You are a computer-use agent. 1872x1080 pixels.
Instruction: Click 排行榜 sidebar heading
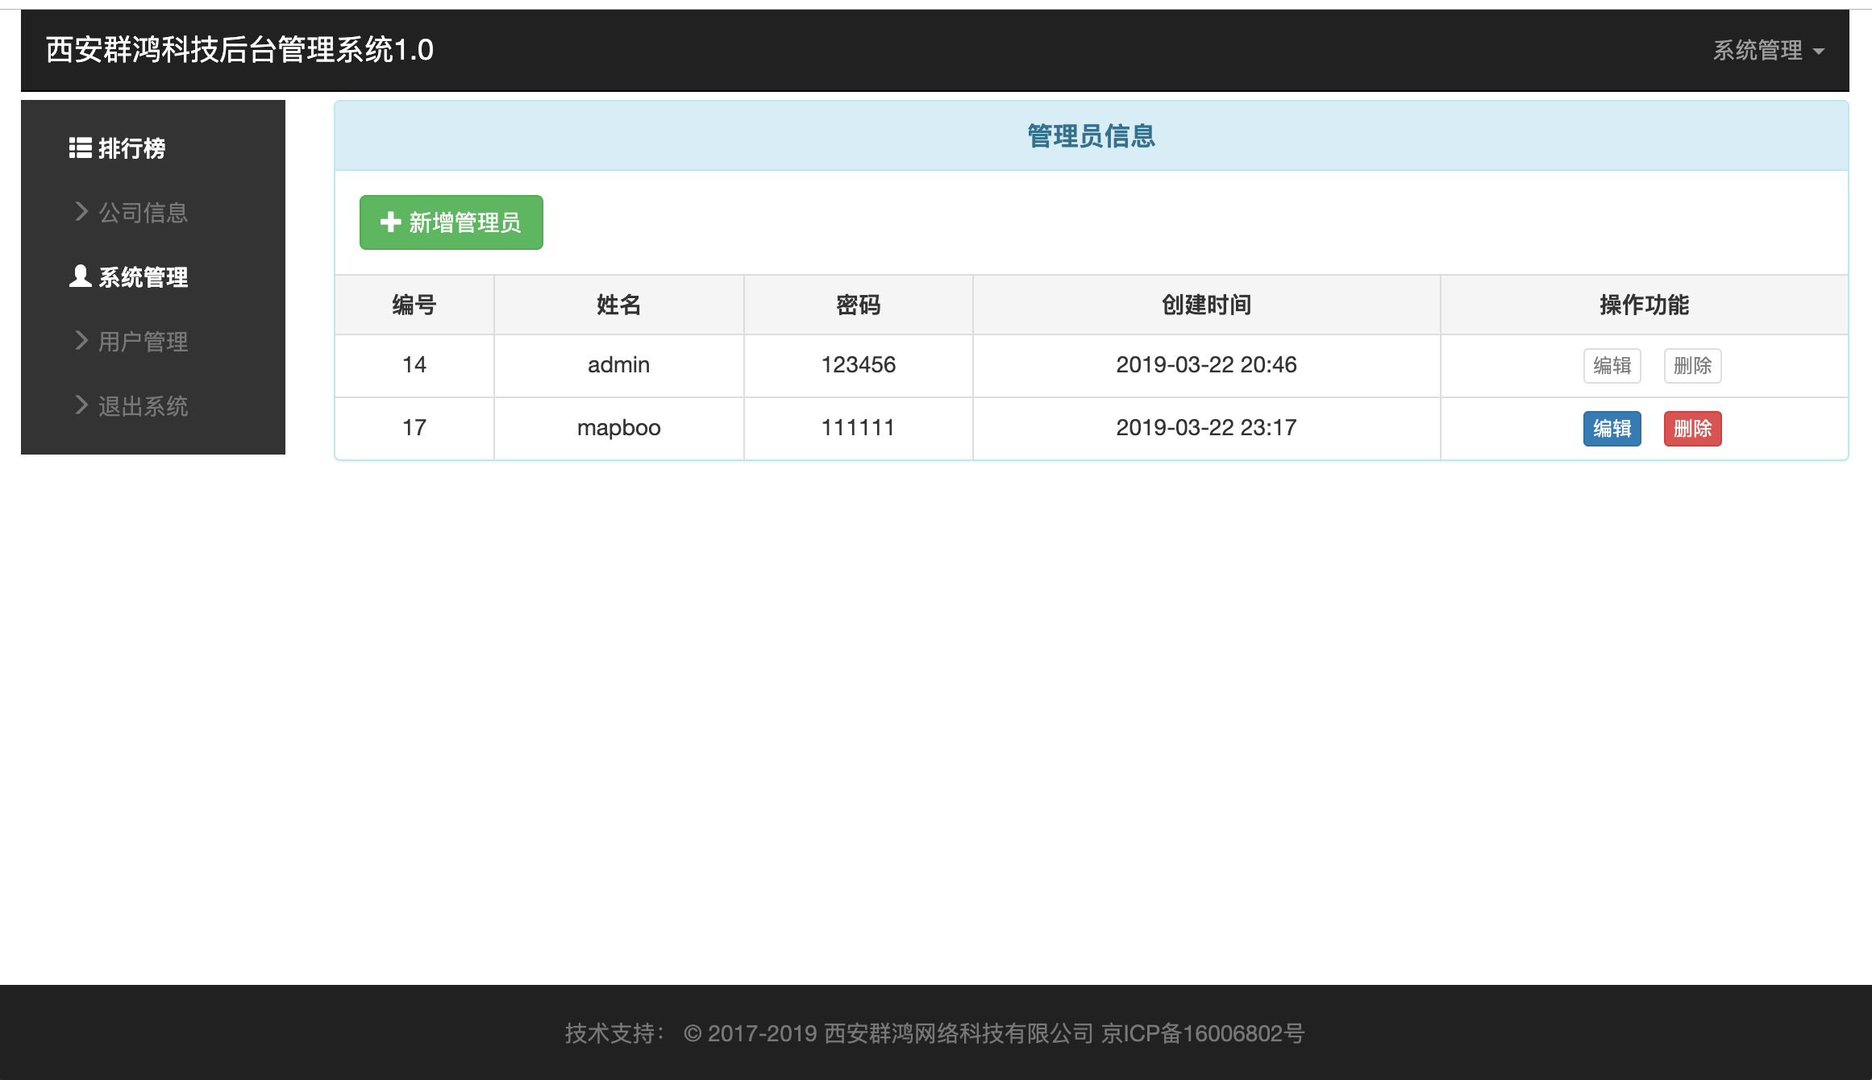(x=132, y=148)
